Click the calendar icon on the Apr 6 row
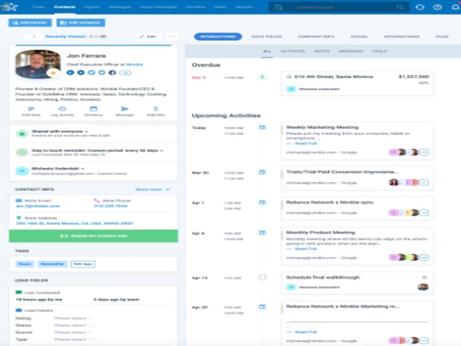Image resolution: width=461 pixels, height=346 pixels. pos(262,233)
